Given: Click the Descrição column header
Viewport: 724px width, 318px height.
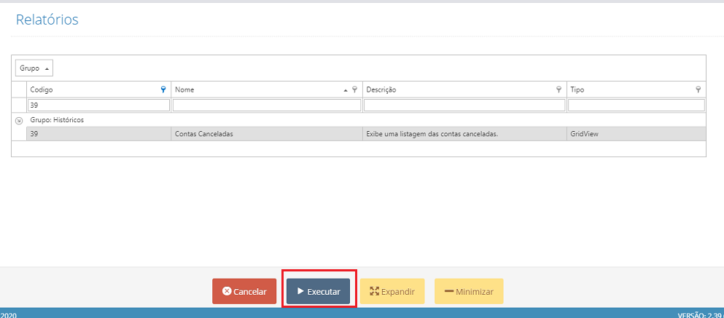Looking at the screenshot, I should tap(464, 90).
